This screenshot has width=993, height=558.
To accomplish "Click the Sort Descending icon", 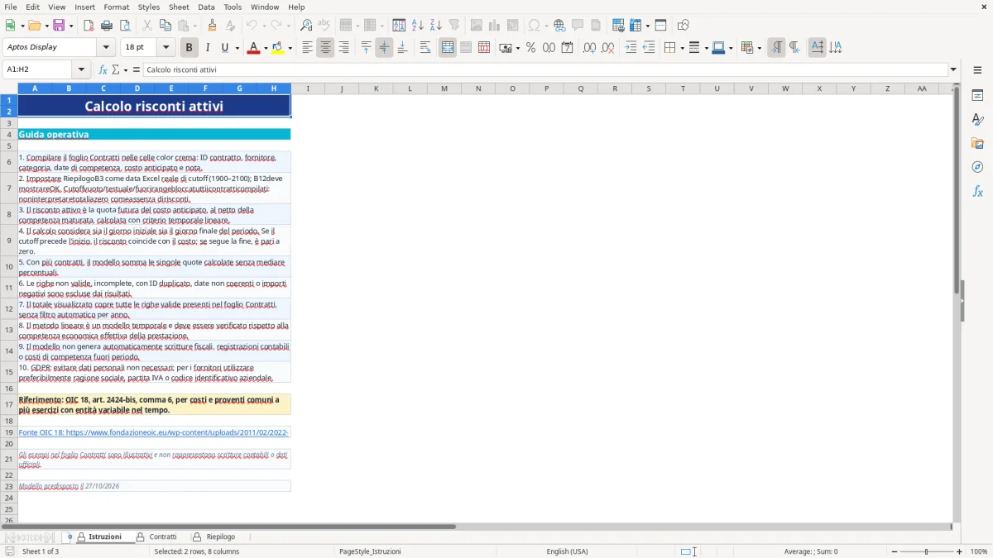I will click(x=435, y=26).
